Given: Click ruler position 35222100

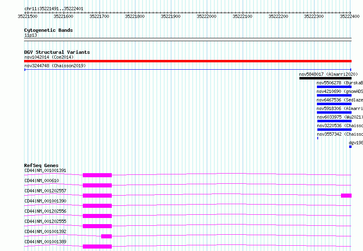Looking at the screenshot, I should [x=242, y=16].
